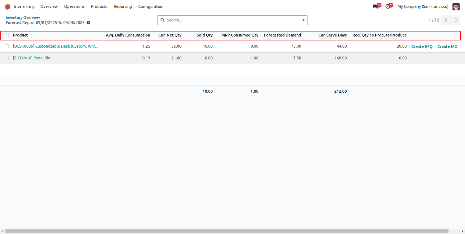Click the Forecast Report date range text
This screenshot has width=465, height=234.
pos(45,23)
